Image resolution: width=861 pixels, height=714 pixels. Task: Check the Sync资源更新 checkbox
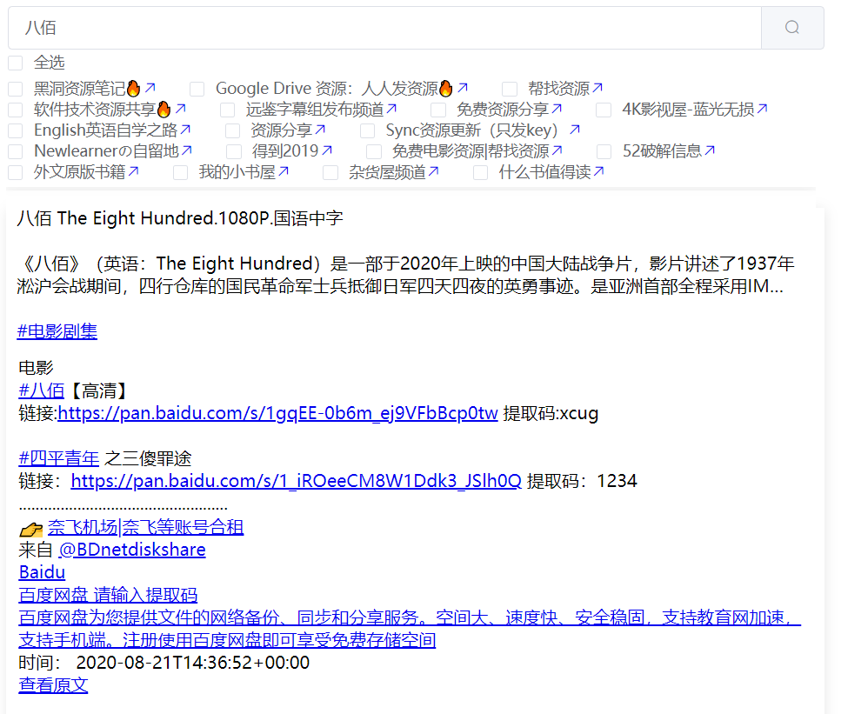click(x=367, y=130)
